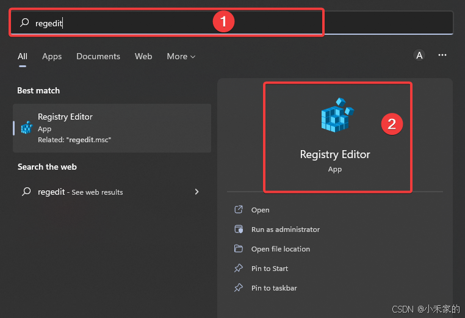Viewport: 465px width, 318px height.
Task: Switch to the All tab
Action: [x=23, y=56]
